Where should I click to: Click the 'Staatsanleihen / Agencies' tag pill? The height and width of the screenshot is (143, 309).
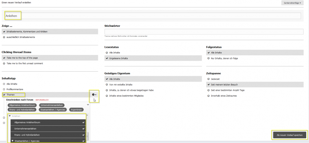[x=53, y=110]
